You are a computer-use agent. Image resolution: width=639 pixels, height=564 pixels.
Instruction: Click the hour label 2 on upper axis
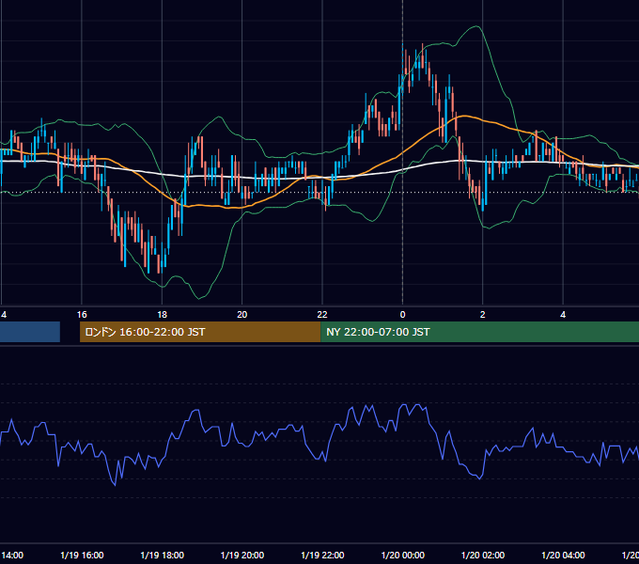(483, 314)
